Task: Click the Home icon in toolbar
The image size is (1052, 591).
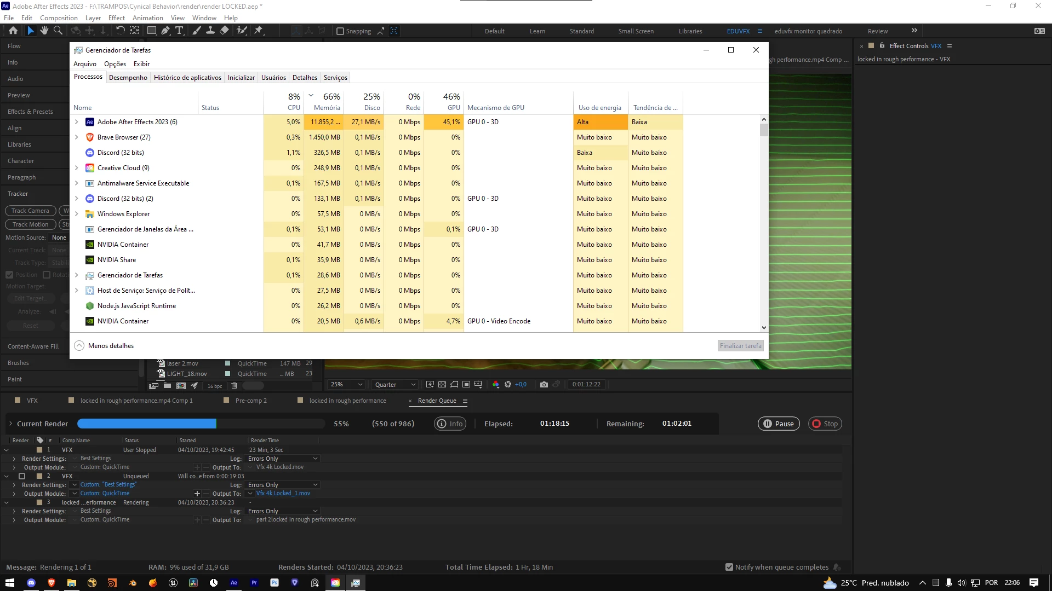Action: 13,31
